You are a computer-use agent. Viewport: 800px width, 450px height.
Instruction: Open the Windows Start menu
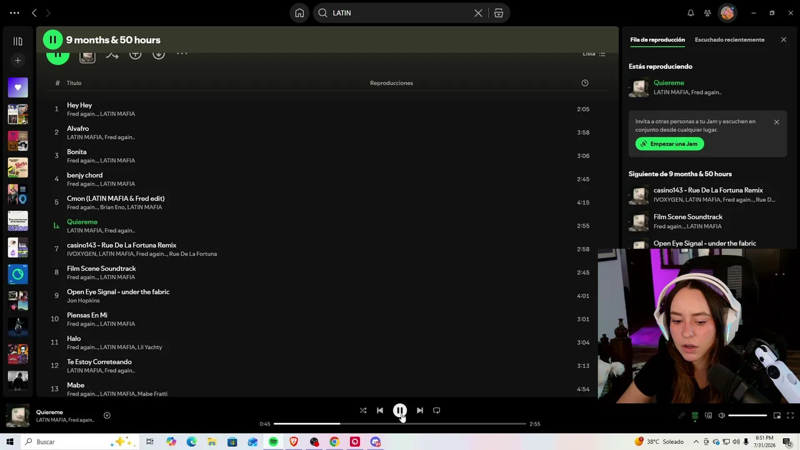9,442
